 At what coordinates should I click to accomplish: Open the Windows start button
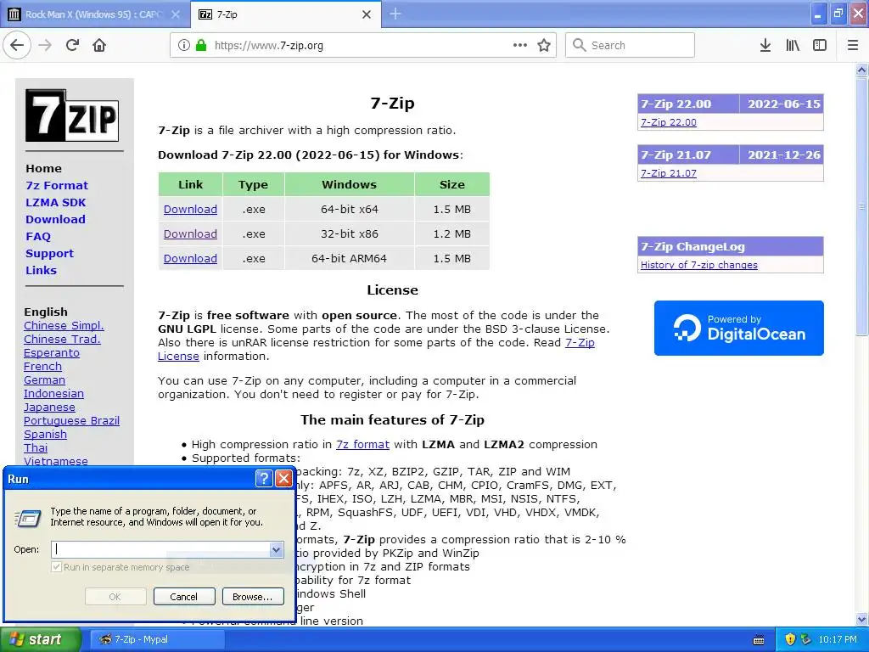coord(41,639)
